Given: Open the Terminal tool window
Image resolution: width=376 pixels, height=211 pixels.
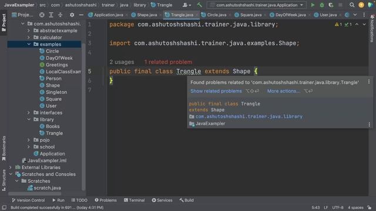Looking at the screenshot, I should 135,200.
